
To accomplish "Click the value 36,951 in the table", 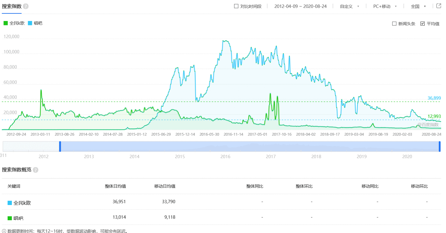I will (119, 201).
